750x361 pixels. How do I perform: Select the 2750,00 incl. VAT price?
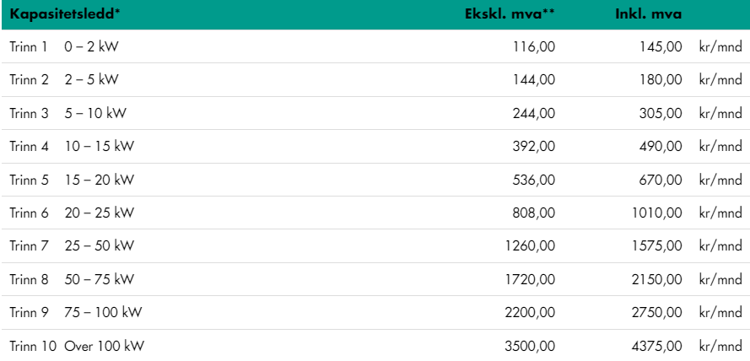(659, 313)
